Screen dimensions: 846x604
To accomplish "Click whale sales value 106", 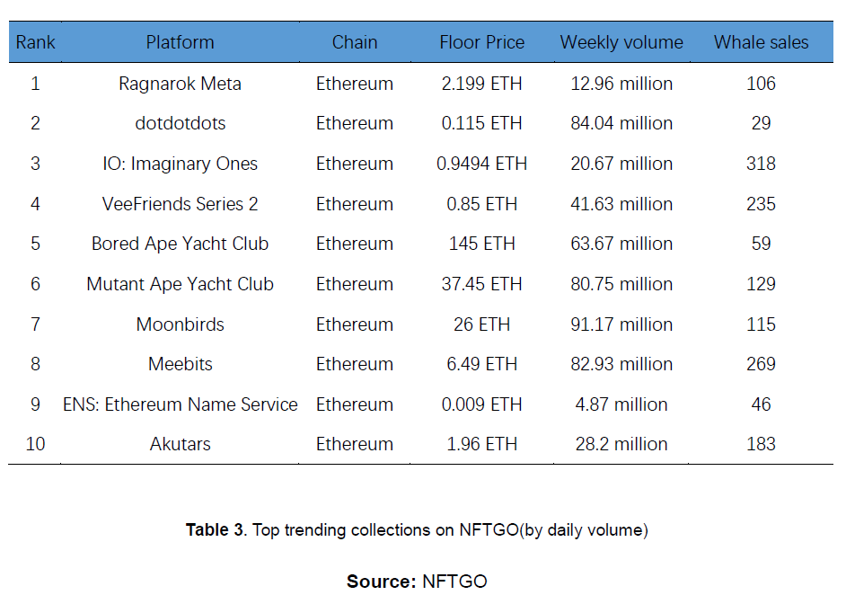I will (x=762, y=84).
